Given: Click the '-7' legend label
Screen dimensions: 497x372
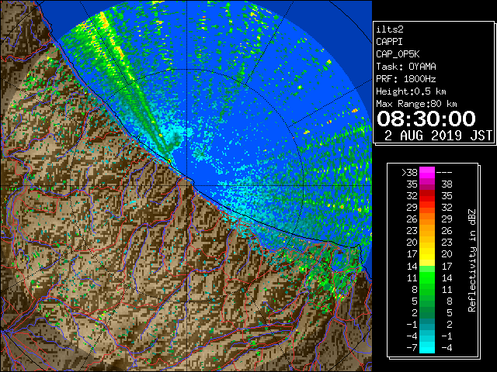Looking at the screenshot, I should [x=412, y=348].
